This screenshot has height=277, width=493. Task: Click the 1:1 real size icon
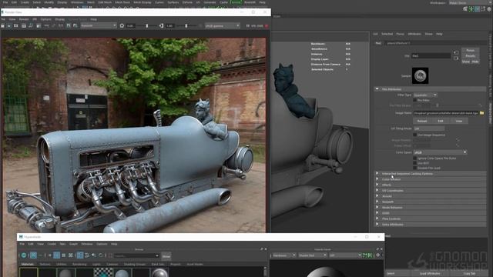pyautogui.click(x=60, y=25)
